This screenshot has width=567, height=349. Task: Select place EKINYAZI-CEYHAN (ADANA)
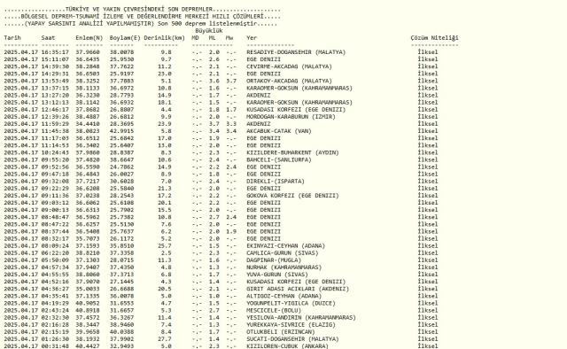tap(285, 246)
